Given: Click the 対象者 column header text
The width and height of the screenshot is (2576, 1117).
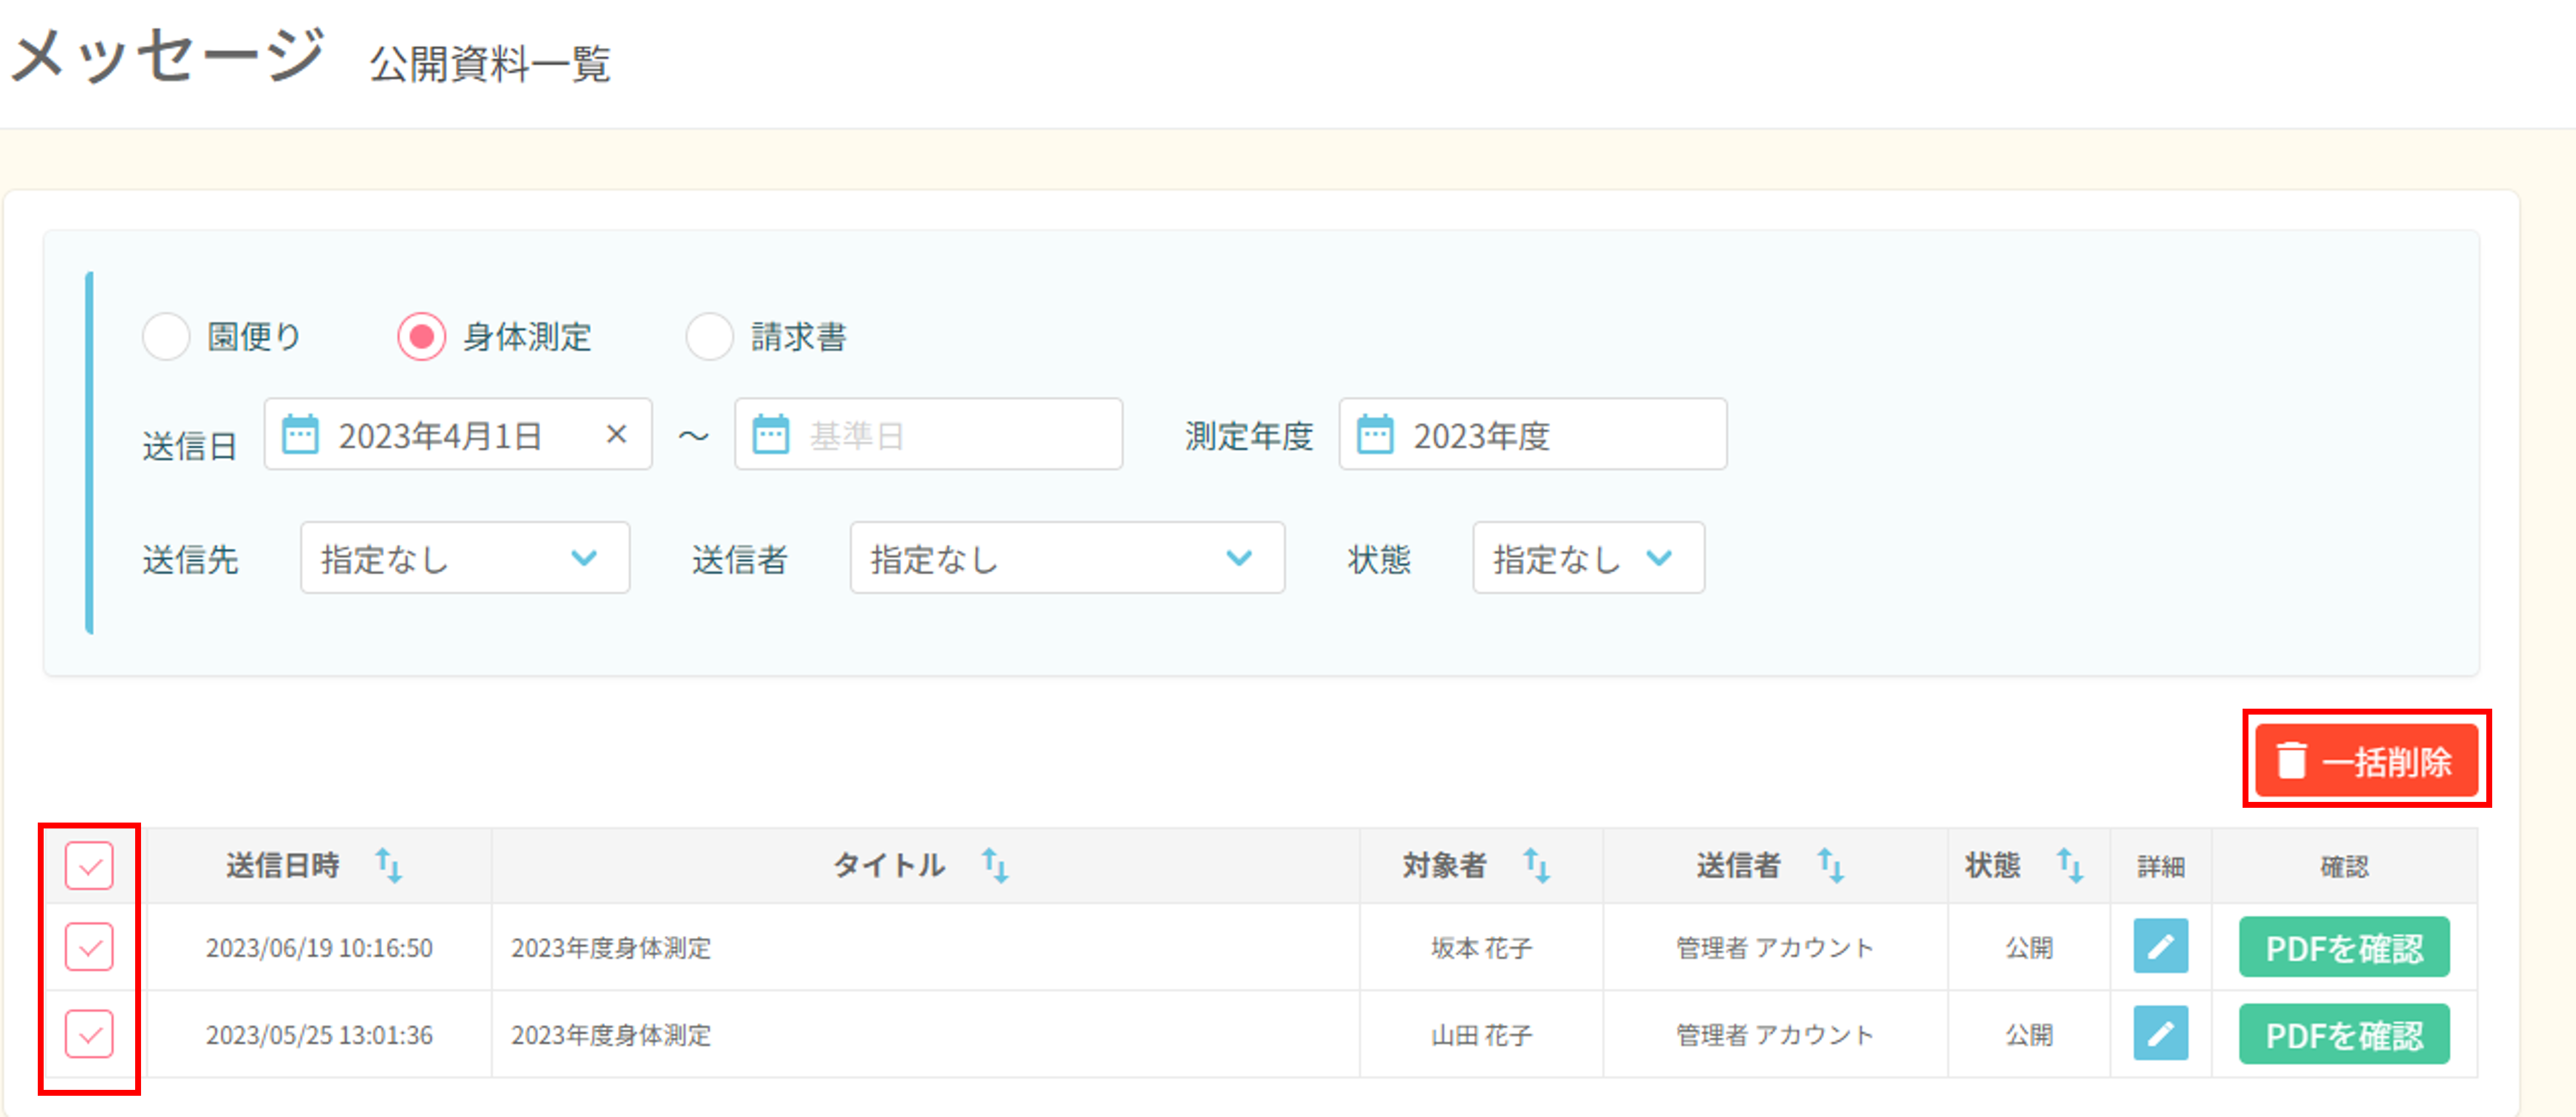Looking at the screenshot, I should click(1444, 865).
